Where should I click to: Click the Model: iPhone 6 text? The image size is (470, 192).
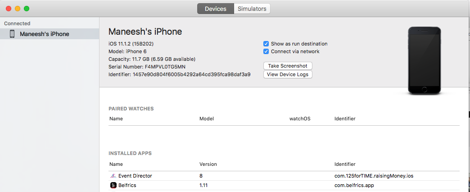coord(127,51)
